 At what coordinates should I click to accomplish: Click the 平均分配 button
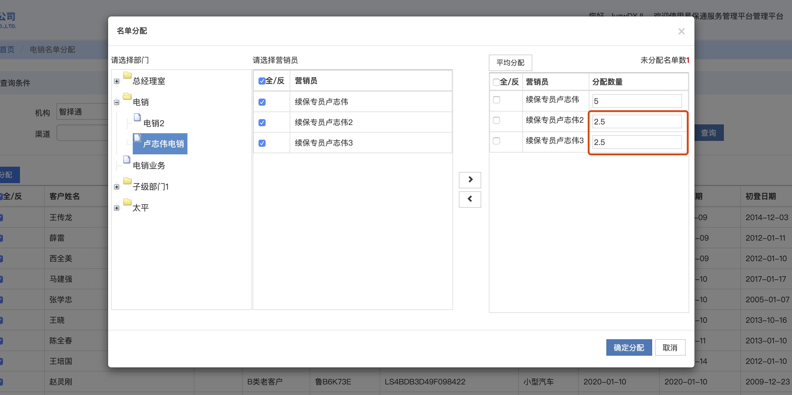[510, 63]
